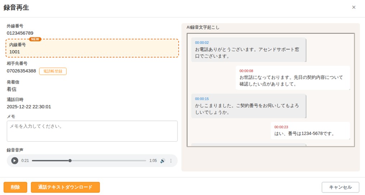The image size is (365, 195).
Task: Click the 通話日時 label
Action: pos(15,99)
